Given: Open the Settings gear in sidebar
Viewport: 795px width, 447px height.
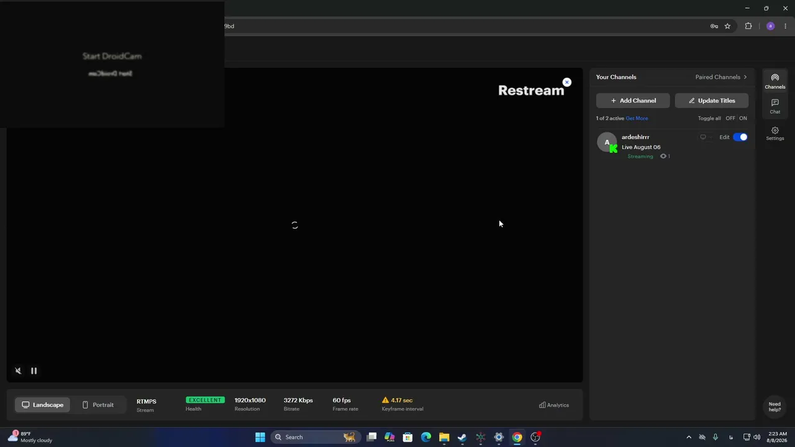Looking at the screenshot, I should click(x=775, y=133).
